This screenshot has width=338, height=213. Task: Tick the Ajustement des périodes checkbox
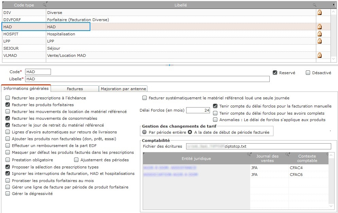(x=76, y=160)
